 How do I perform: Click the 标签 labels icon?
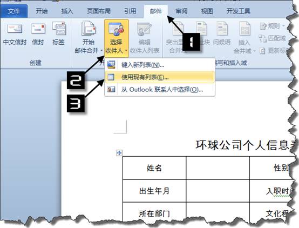coord(59,29)
